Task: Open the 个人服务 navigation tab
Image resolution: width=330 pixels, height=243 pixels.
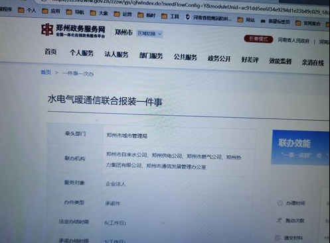Action: 82,53
